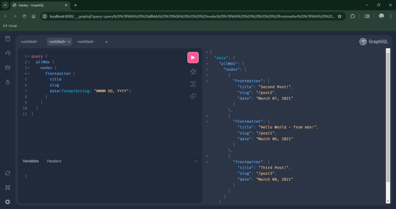The image size is (396, 209).
Task: Add a new query tab with plus
Action: point(106,42)
